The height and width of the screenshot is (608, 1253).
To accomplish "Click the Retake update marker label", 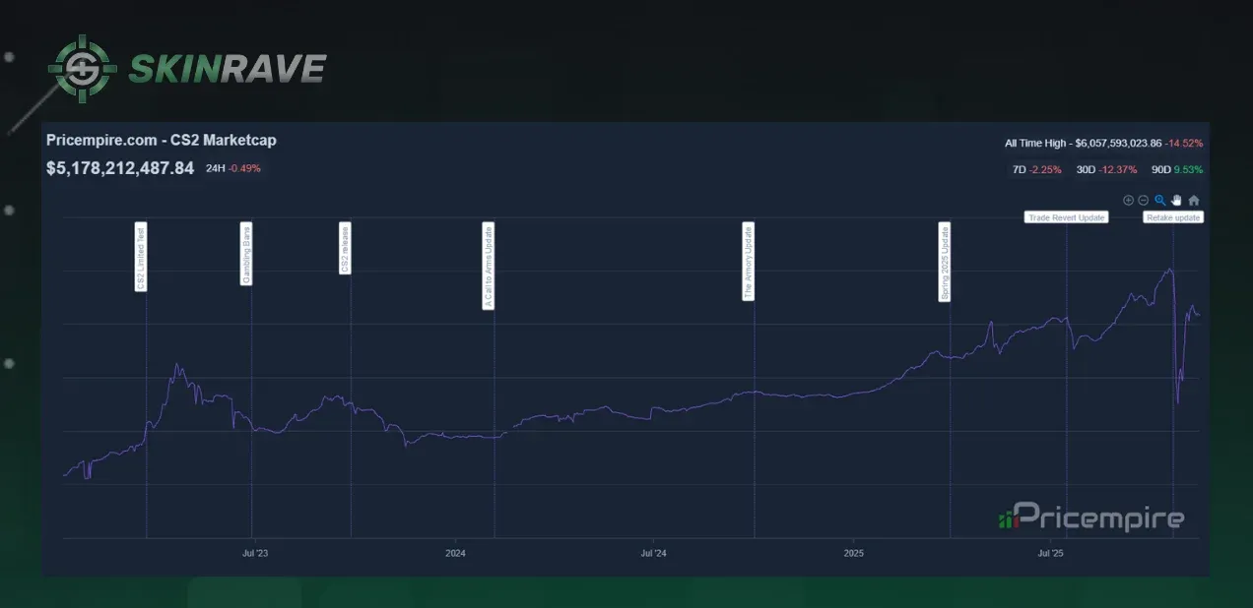I will [x=1173, y=217].
